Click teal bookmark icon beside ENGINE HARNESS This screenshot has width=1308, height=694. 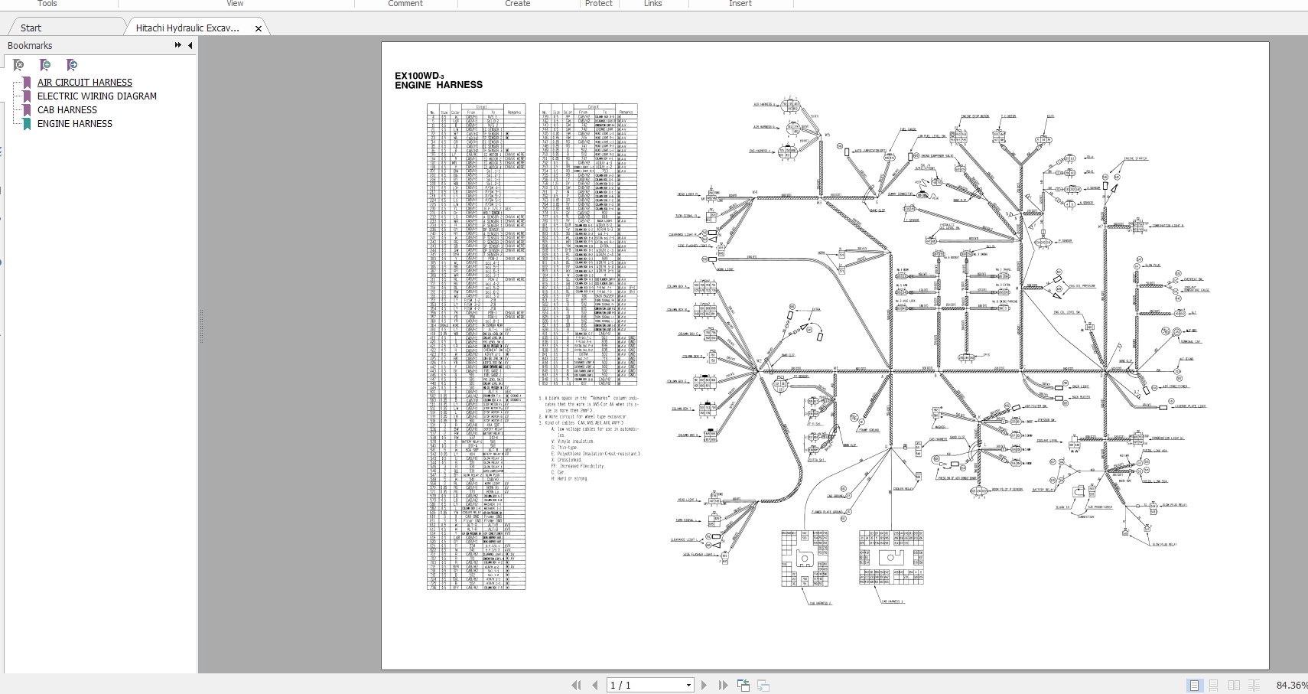pyautogui.click(x=28, y=124)
